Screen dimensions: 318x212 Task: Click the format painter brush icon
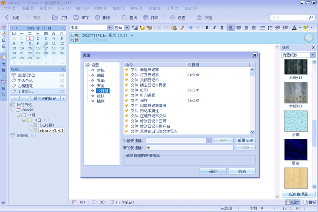pyautogui.click(x=182, y=28)
